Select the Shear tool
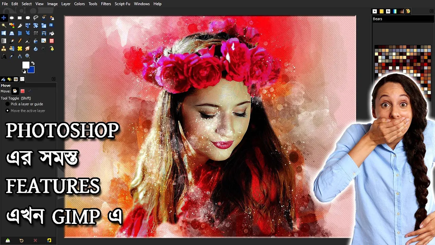The height and width of the screenshot is (245, 435). 52,26
